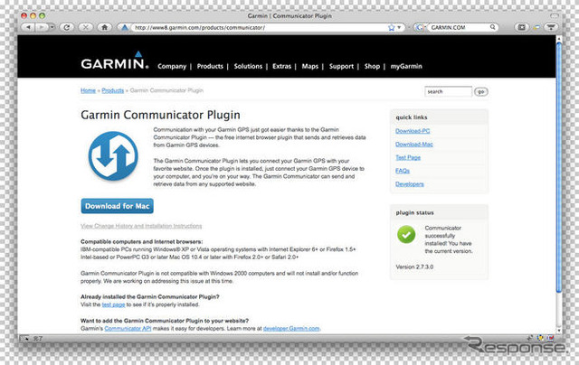Image resolution: width=579 pixels, height=365 pixels.
Task: Follow the Products breadcrumb link
Action: click(112, 90)
